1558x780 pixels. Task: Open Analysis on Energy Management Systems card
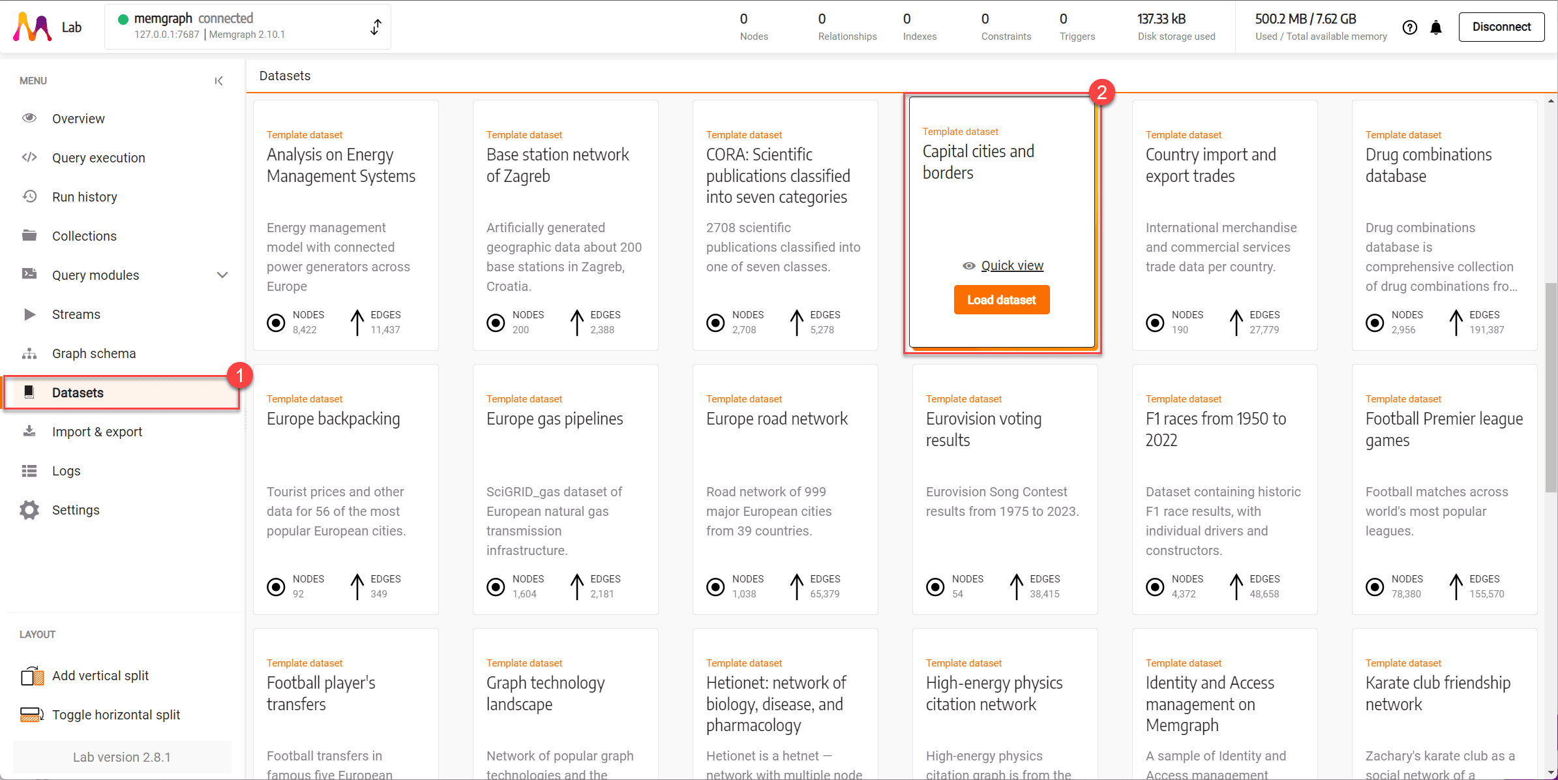(346, 225)
